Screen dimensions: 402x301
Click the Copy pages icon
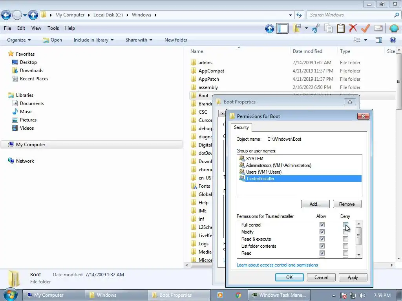click(x=328, y=28)
